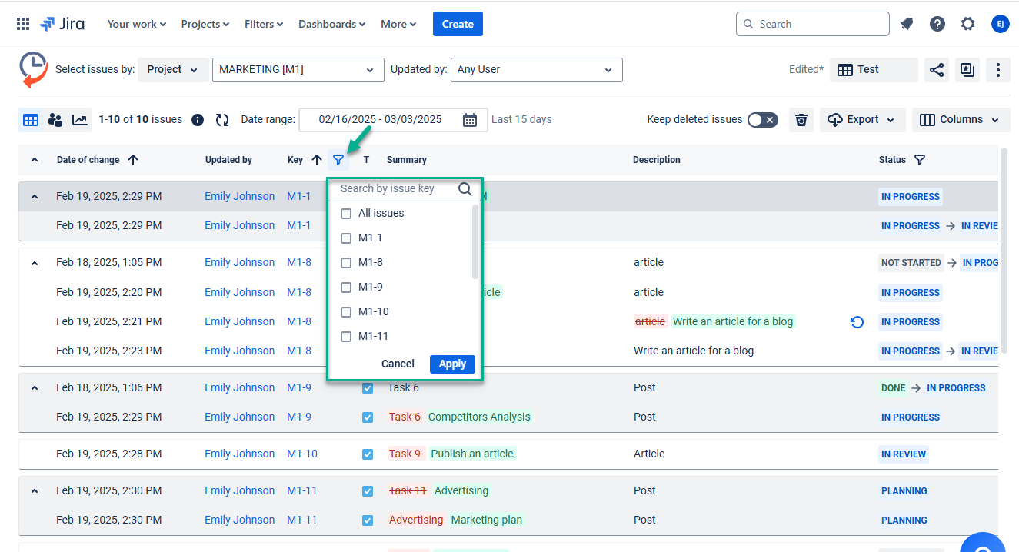This screenshot has height=552, width=1019.
Task: Open the calendar date picker icon
Action: pyautogui.click(x=470, y=120)
